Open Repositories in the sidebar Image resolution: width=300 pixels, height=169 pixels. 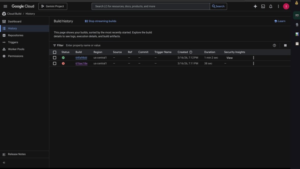pyautogui.click(x=25, y=35)
